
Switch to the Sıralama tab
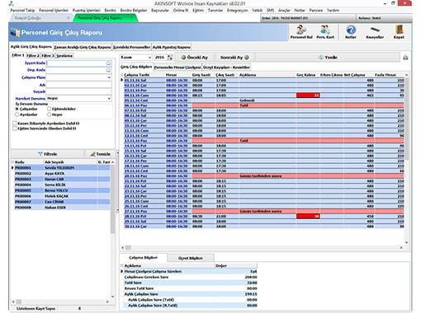(64, 56)
